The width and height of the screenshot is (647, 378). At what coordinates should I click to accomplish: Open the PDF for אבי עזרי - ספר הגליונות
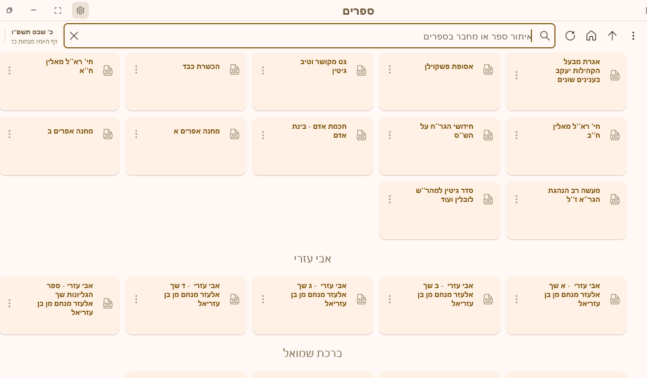pyautogui.click(x=108, y=303)
